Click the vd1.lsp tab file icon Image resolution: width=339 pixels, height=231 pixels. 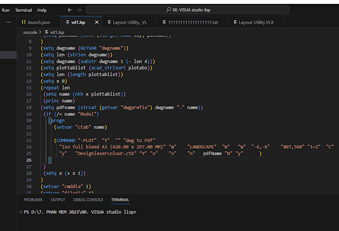[68, 22]
